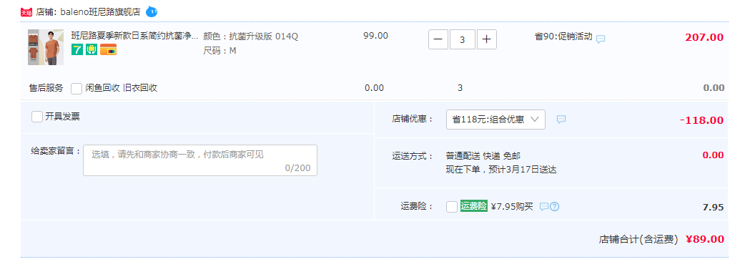Increase quantity with the plus button
Viewport: 735px width, 267px height.
click(x=487, y=39)
